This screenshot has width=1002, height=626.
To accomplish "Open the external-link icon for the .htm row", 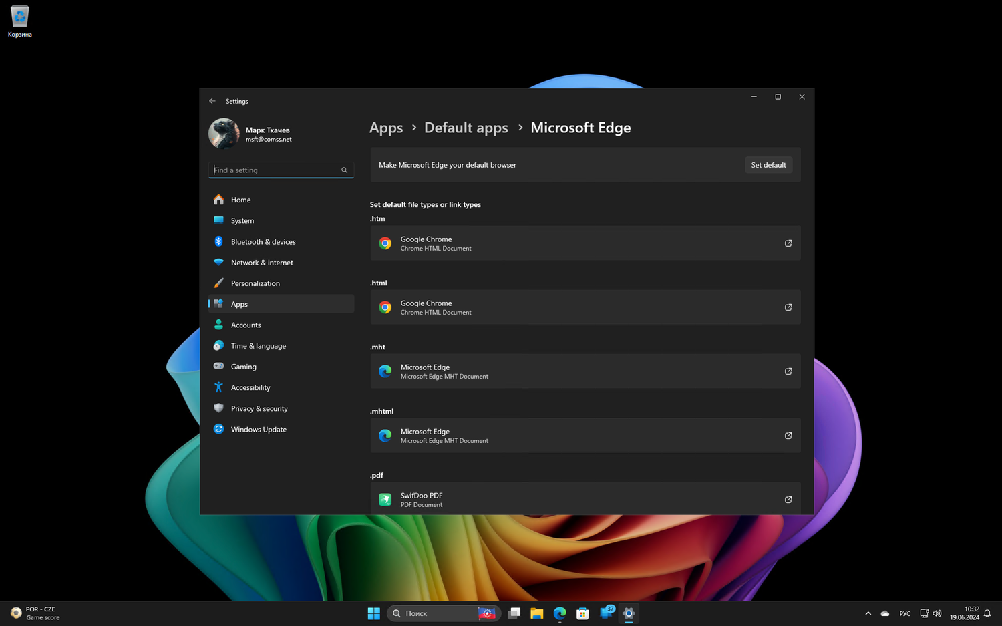I will (788, 243).
